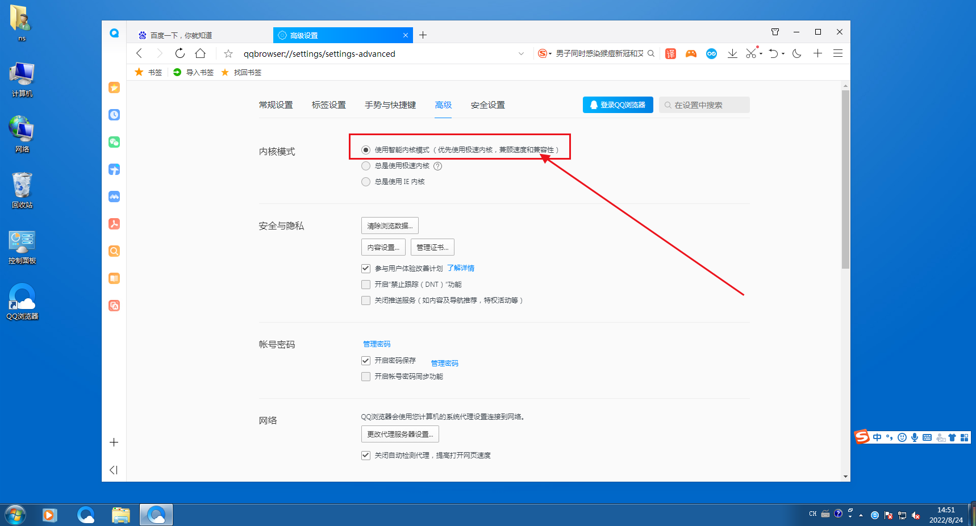Open the sidebar orange search icon

pyautogui.click(x=114, y=251)
